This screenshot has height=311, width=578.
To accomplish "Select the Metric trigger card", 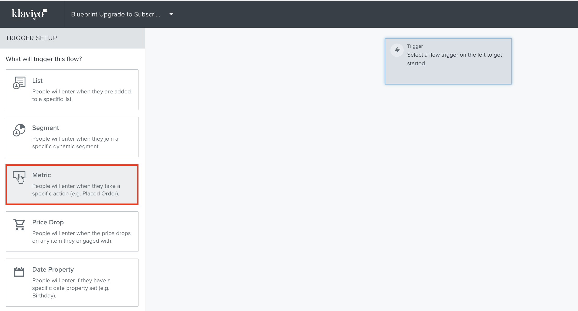I will 72,184.
